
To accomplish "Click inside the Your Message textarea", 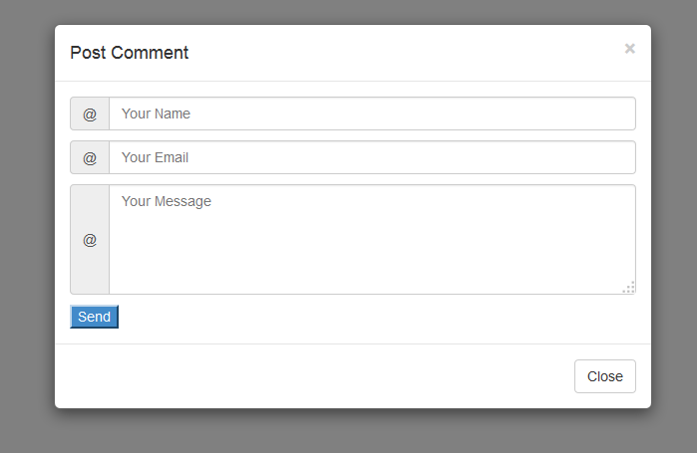I will [x=373, y=240].
